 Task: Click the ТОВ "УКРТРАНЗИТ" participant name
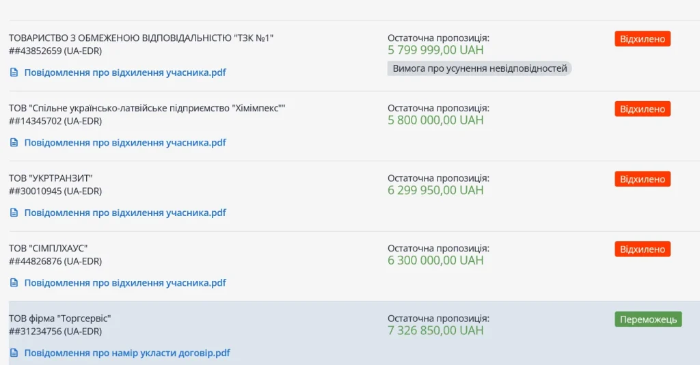pos(51,178)
